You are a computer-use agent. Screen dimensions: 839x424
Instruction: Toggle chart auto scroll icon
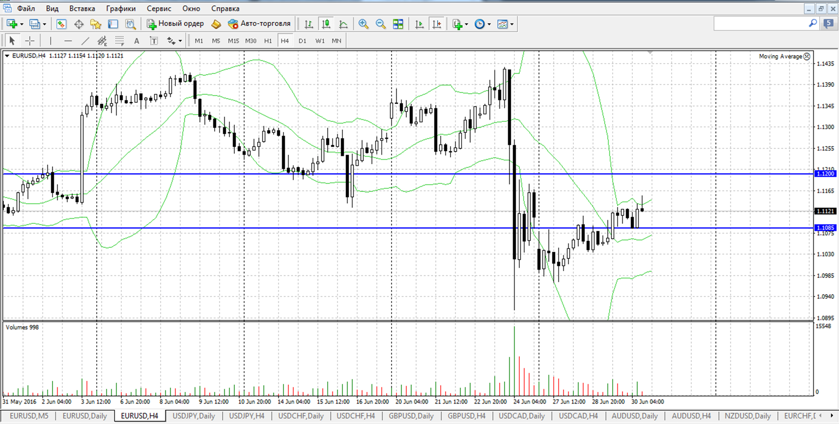[419, 24]
